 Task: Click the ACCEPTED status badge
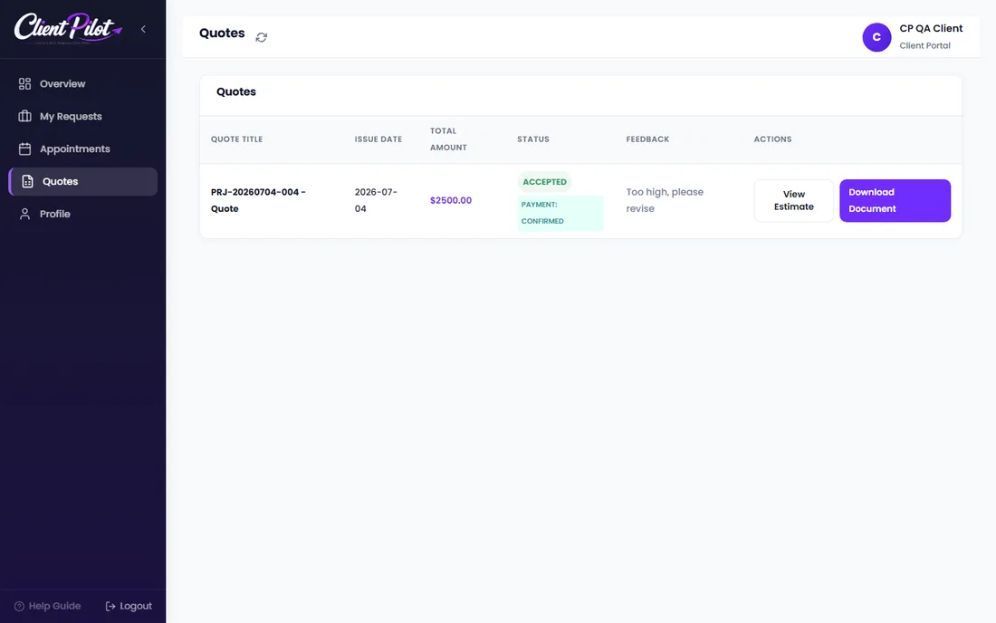[x=544, y=182]
